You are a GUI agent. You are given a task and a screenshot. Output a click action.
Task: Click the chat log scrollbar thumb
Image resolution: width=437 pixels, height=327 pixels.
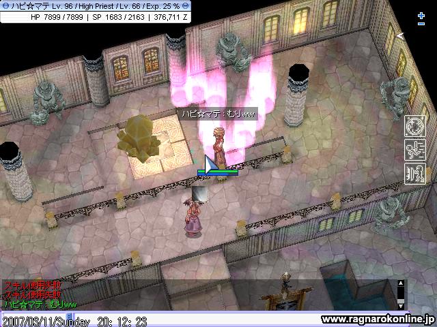coord(401,302)
